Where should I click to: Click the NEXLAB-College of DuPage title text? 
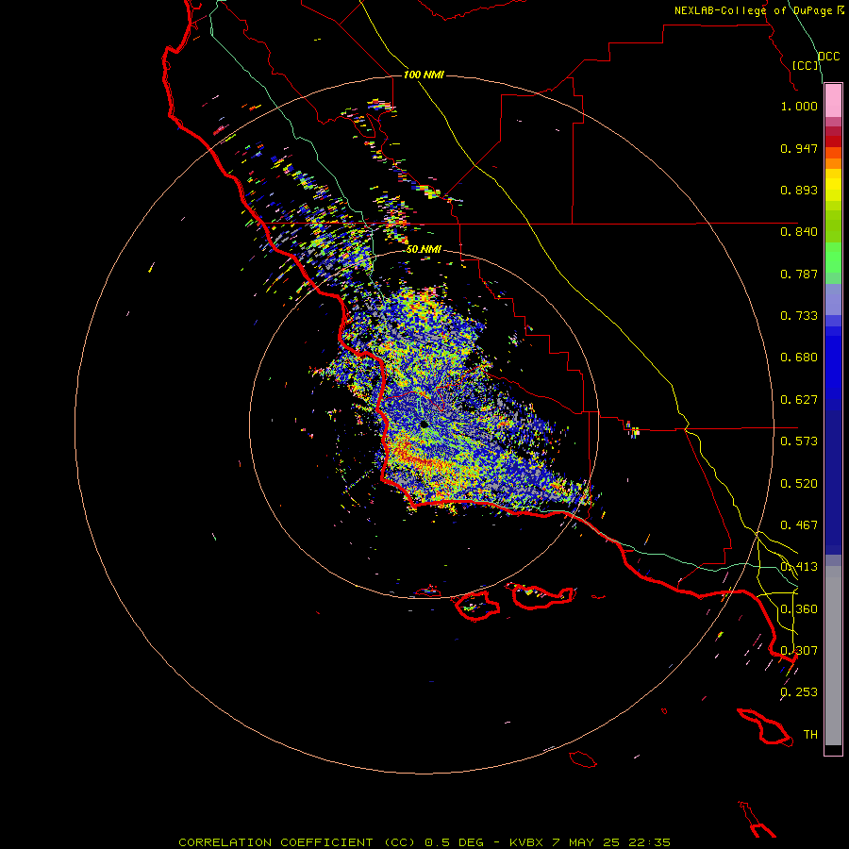coord(753,10)
